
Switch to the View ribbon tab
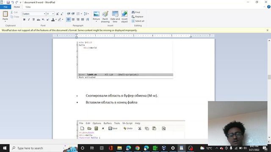point(28,7)
